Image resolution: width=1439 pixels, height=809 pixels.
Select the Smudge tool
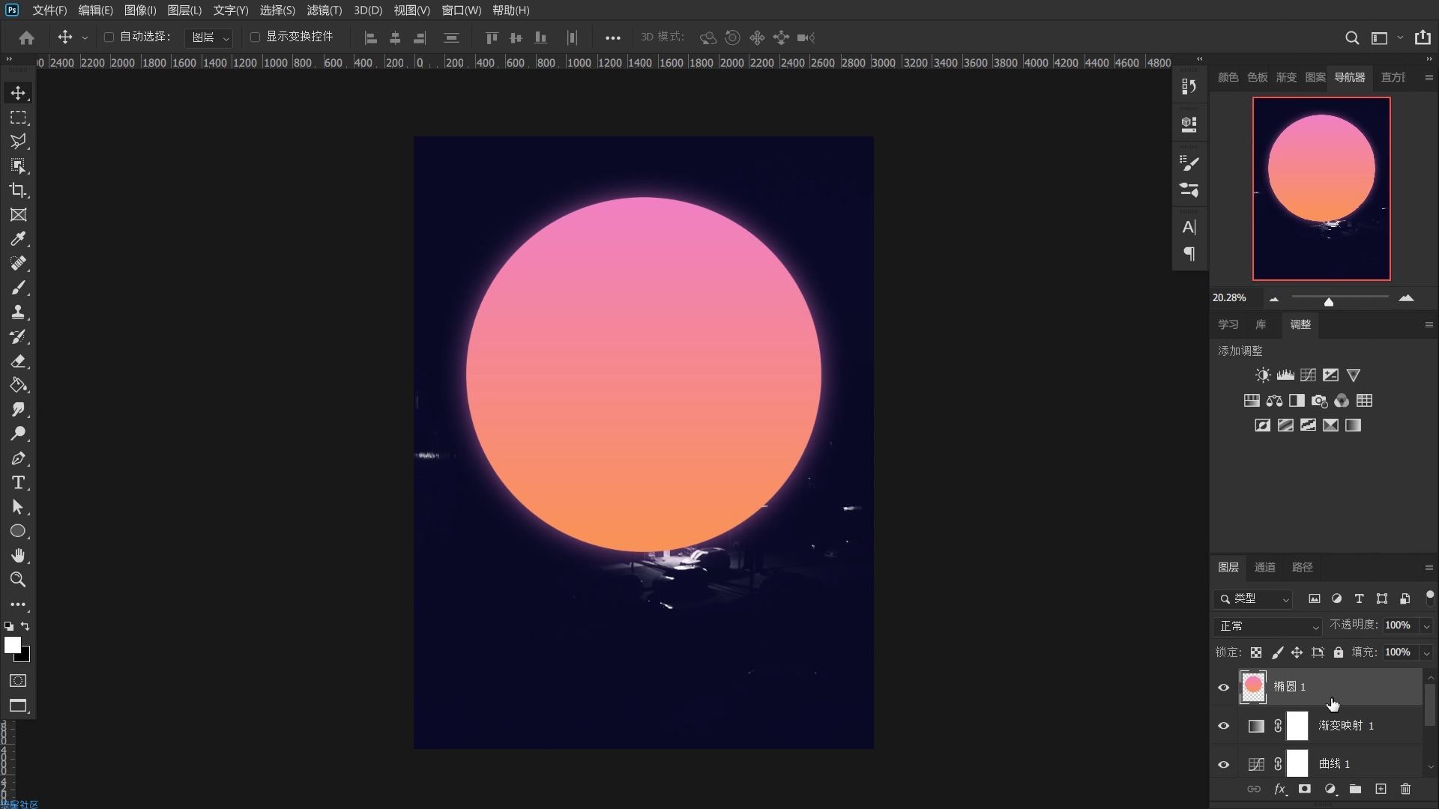18,410
